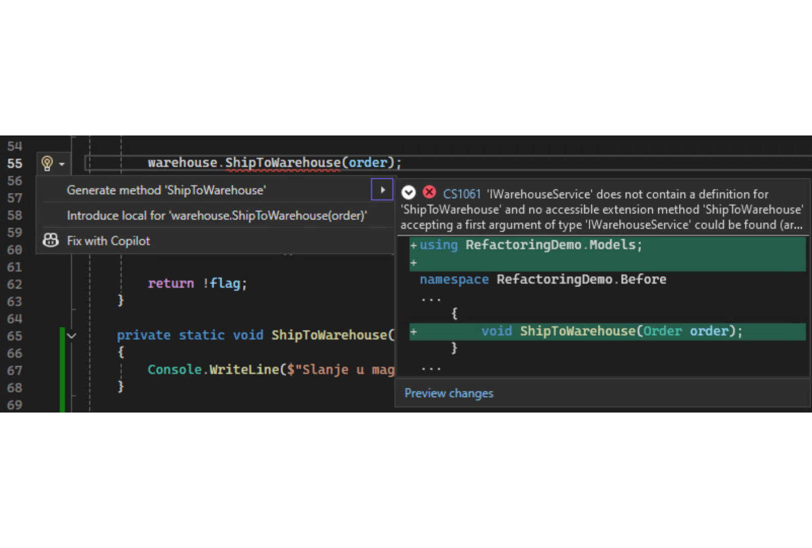Click the 'return' keyword on line 62

click(x=171, y=283)
